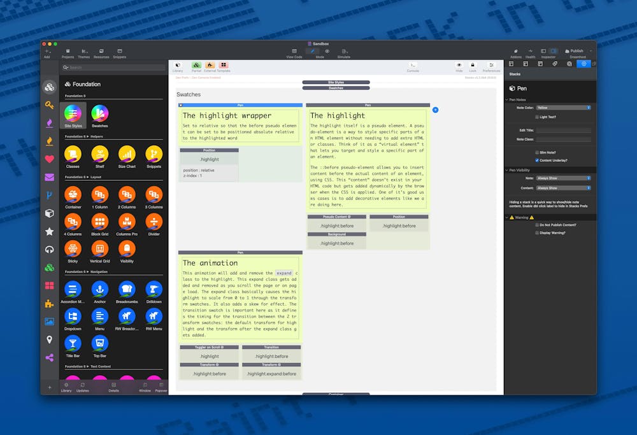This screenshot has height=435, width=637.
Task: Open the Note visibility Always Show dropdown
Action: [x=563, y=178]
